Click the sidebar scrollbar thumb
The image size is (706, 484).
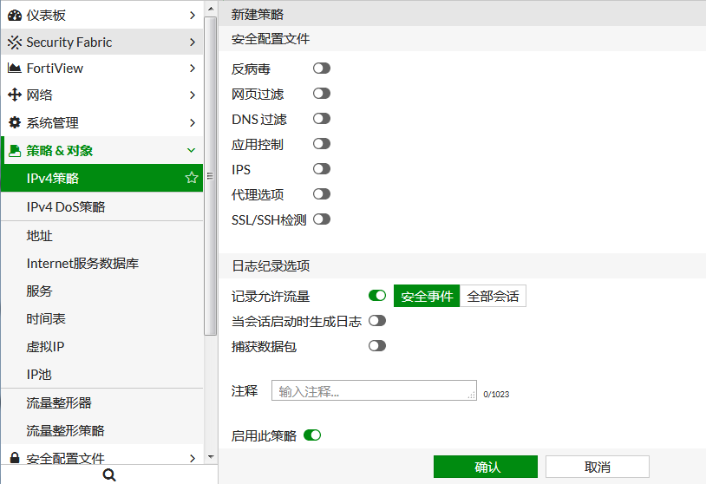tap(210, 176)
